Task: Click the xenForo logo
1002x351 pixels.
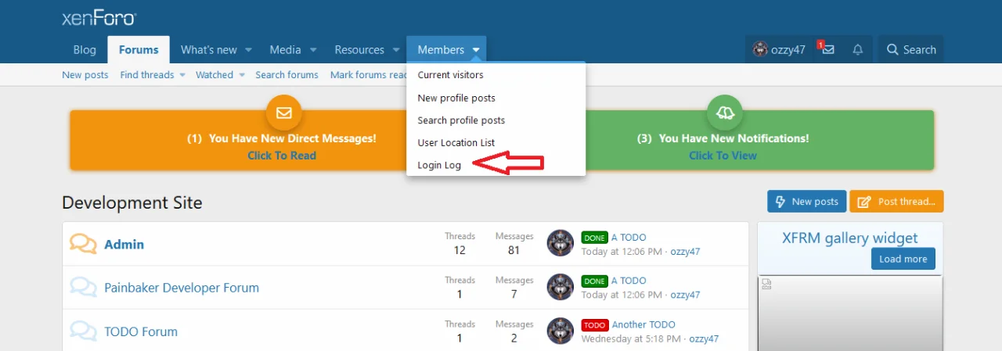Action: pos(99,18)
